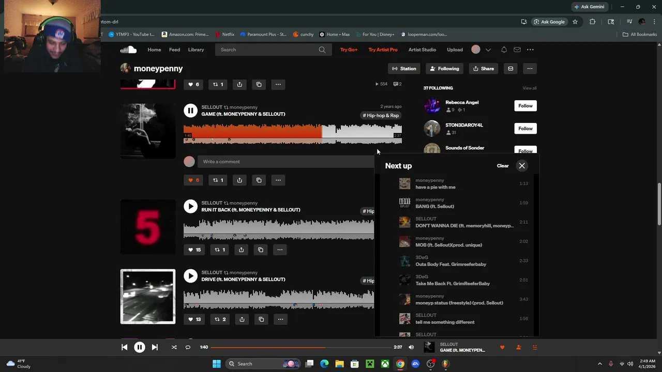
Task: Click the volume speaker icon
Action: [411, 347]
